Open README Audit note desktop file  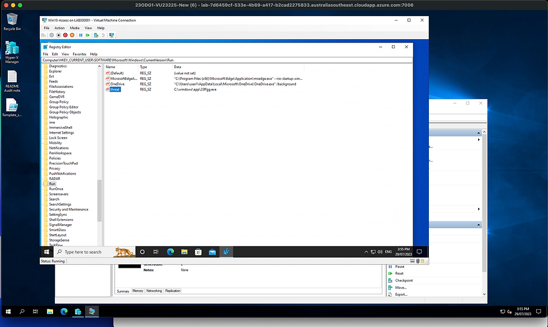point(12,82)
